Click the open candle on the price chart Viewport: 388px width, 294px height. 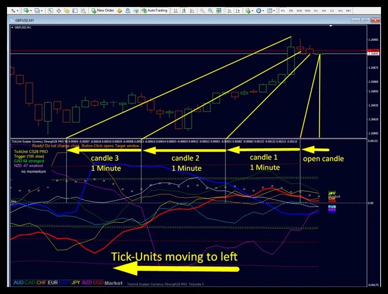pyautogui.click(x=319, y=54)
